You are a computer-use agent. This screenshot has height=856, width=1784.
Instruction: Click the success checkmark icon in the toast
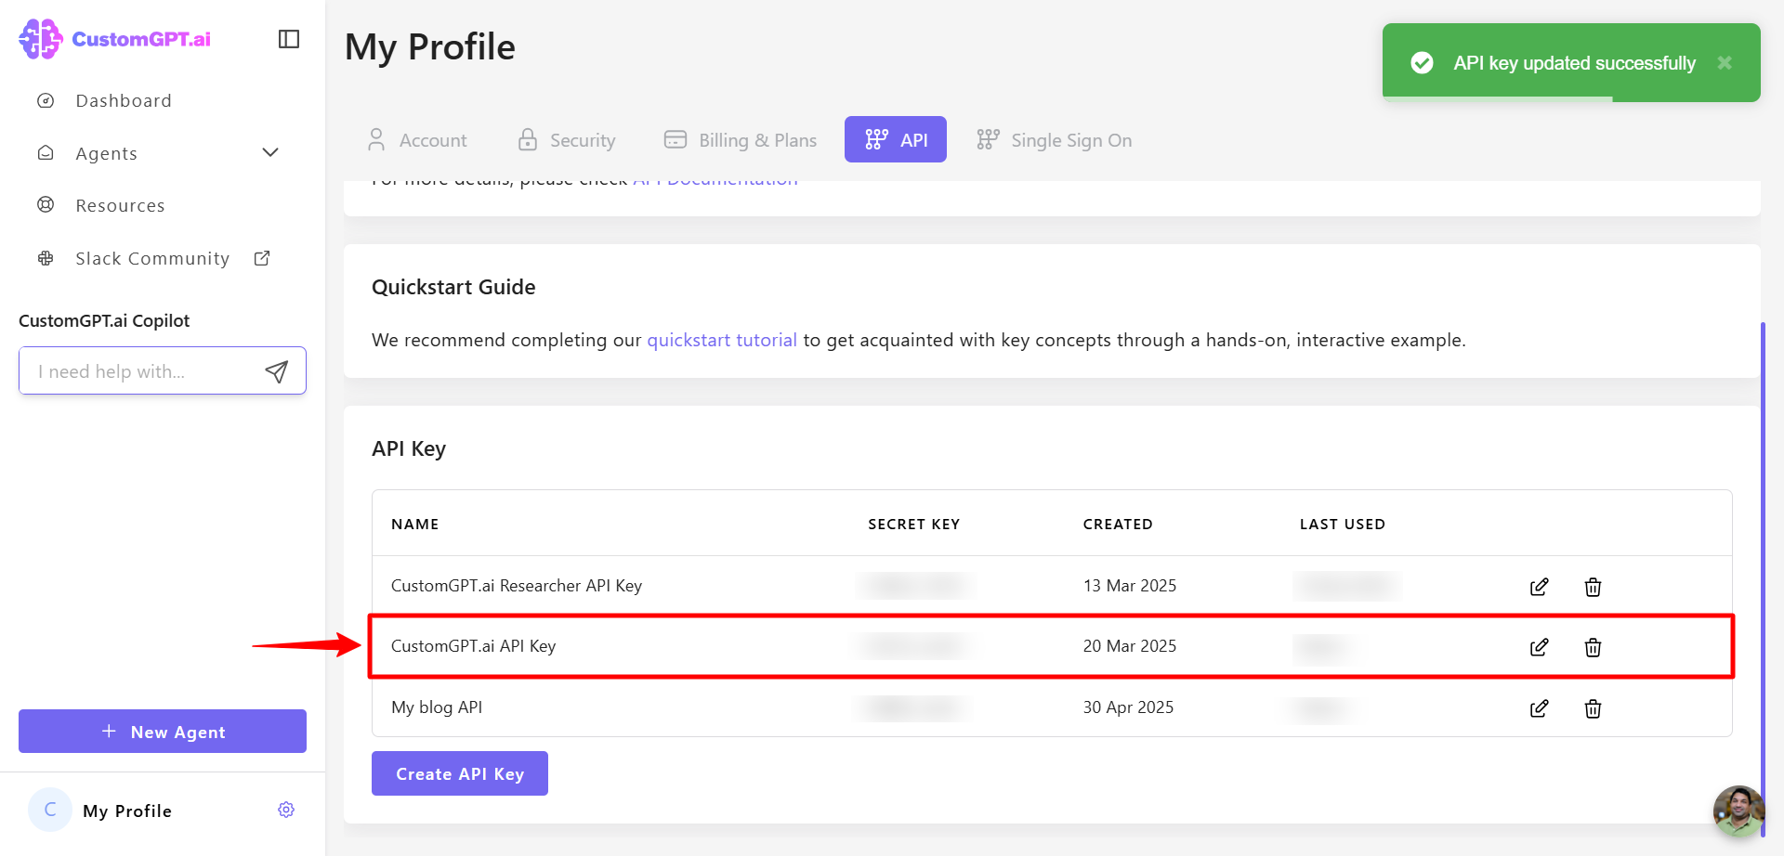[1422, 62]
